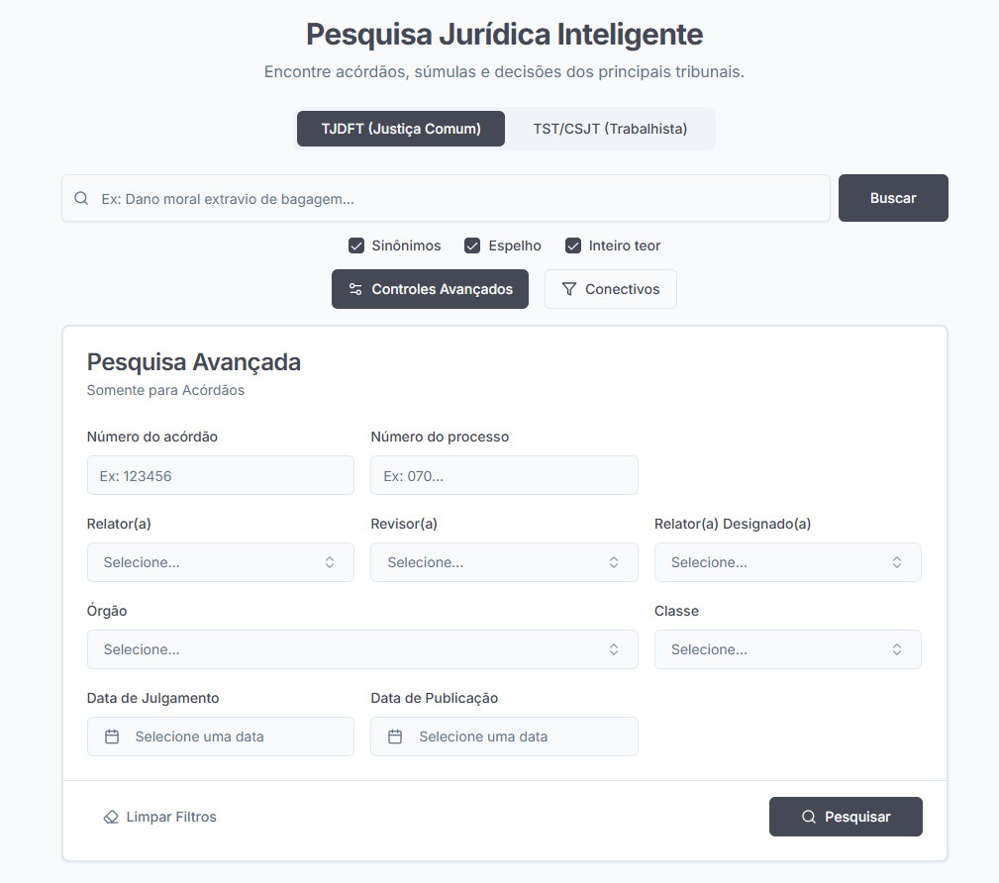Click the magnifying glass icon in the search bar
Image resolution: width=999 pixels, height=883 pixels.
click(x=81, y=198)
